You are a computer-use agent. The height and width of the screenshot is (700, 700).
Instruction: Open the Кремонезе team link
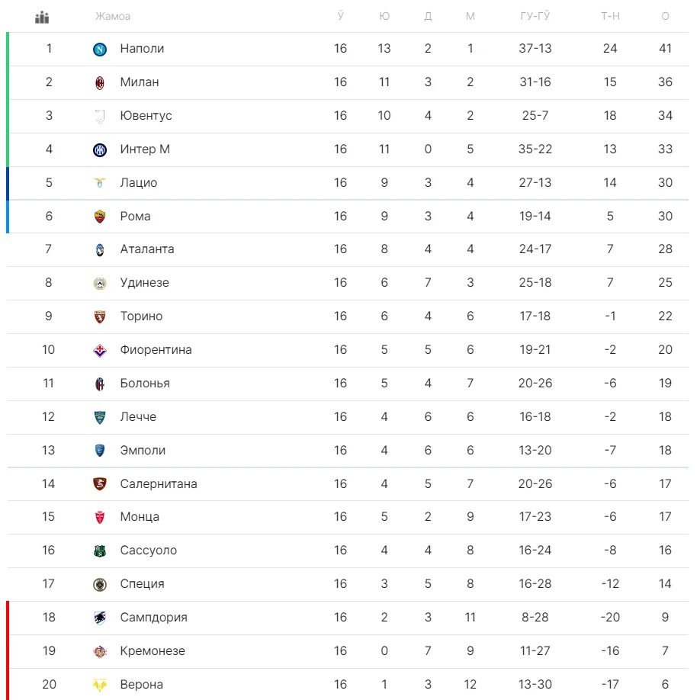click(153, 651)
